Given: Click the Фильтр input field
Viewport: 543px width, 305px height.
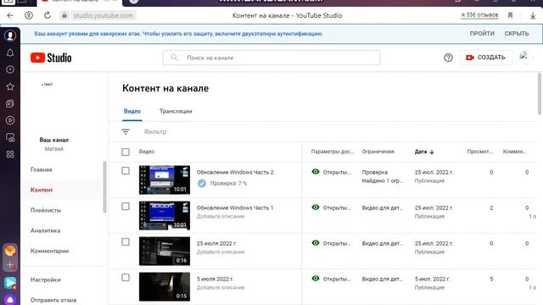Looking at the screenshot, I should tap(155, 132).
